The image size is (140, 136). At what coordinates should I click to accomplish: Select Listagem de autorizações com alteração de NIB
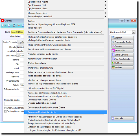[66, 130]
